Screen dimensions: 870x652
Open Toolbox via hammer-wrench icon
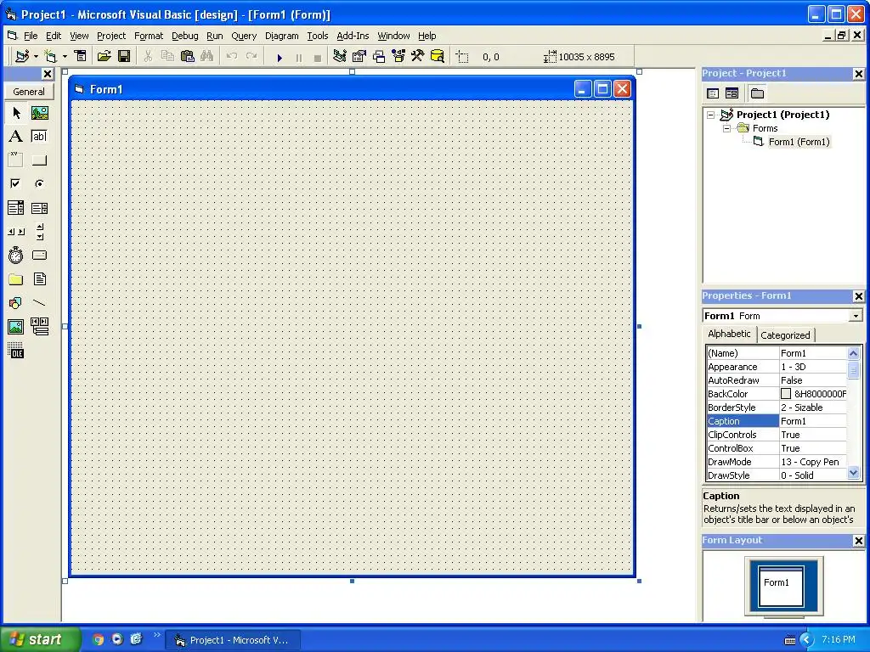(x=417, y=57)
